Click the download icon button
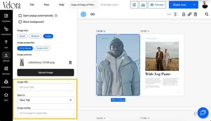 pos(143,5)
